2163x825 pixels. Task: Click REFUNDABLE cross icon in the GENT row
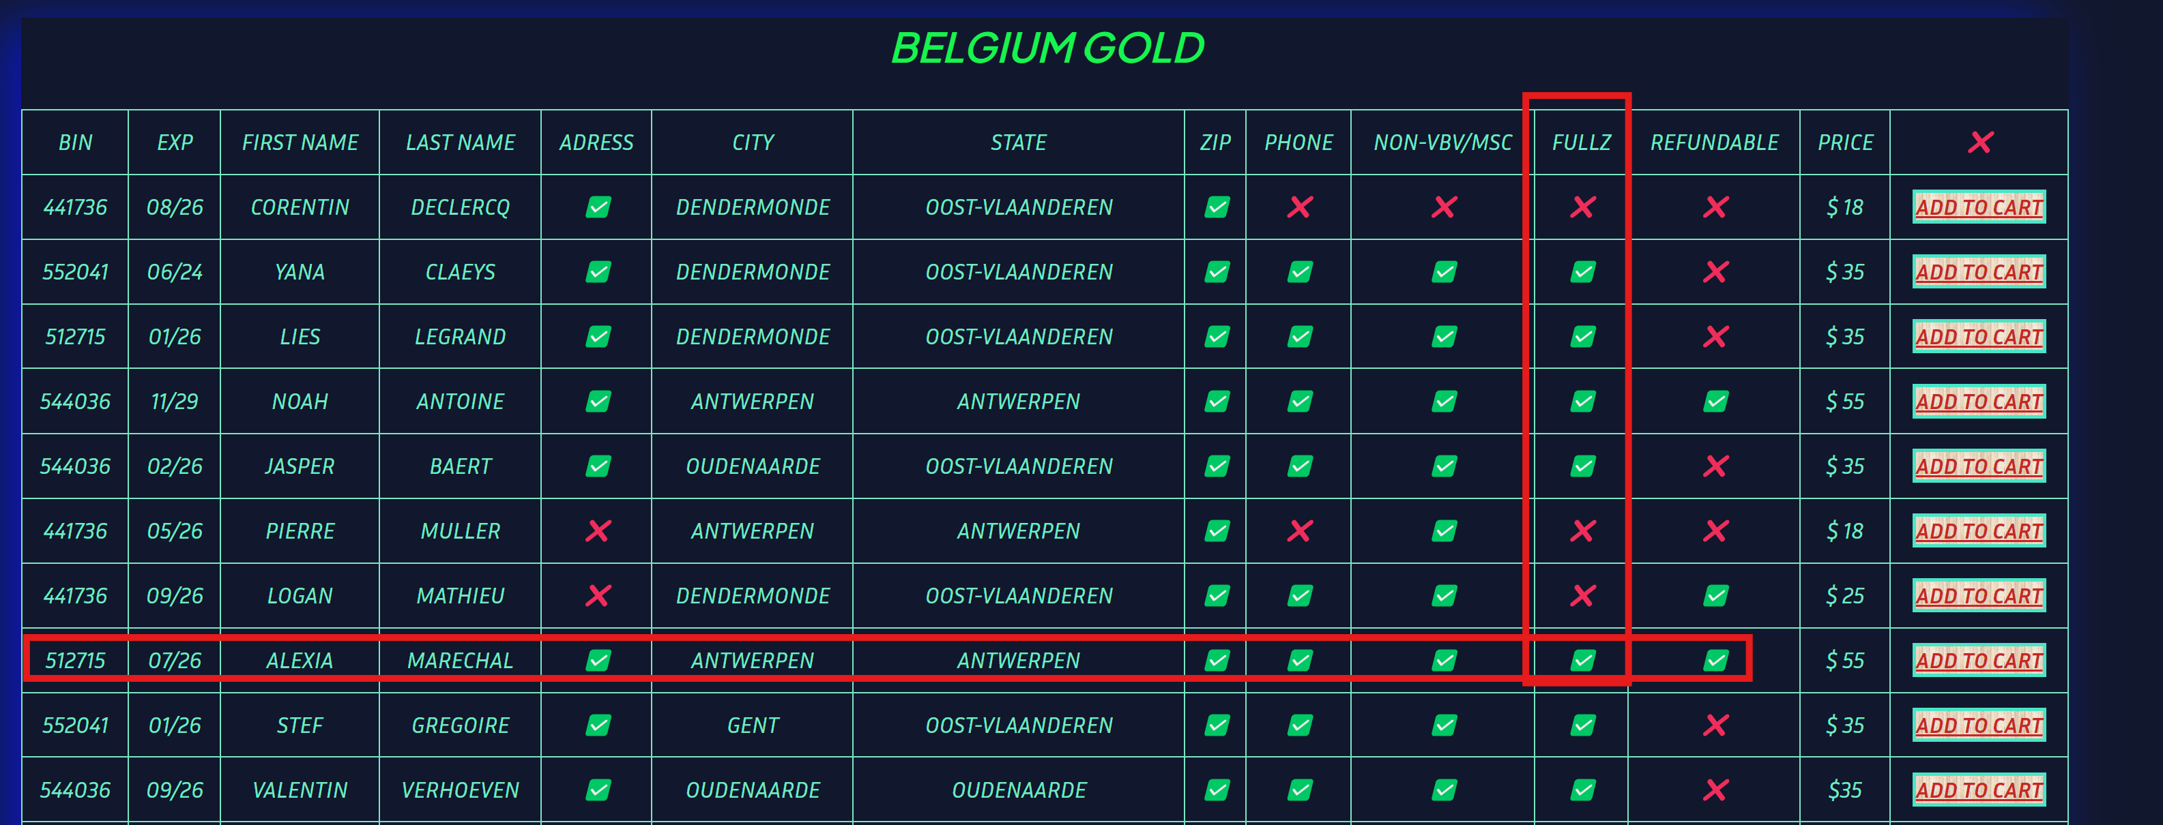coord(1715,725)
